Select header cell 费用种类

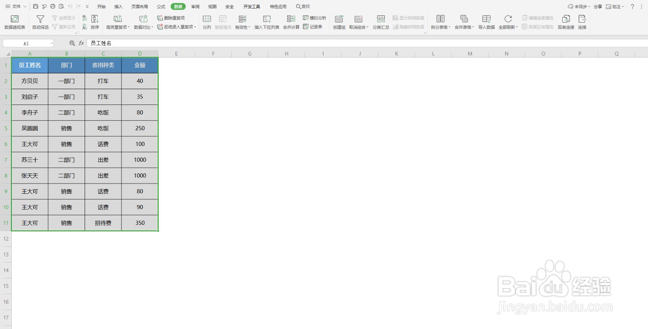tap(103, 65)
